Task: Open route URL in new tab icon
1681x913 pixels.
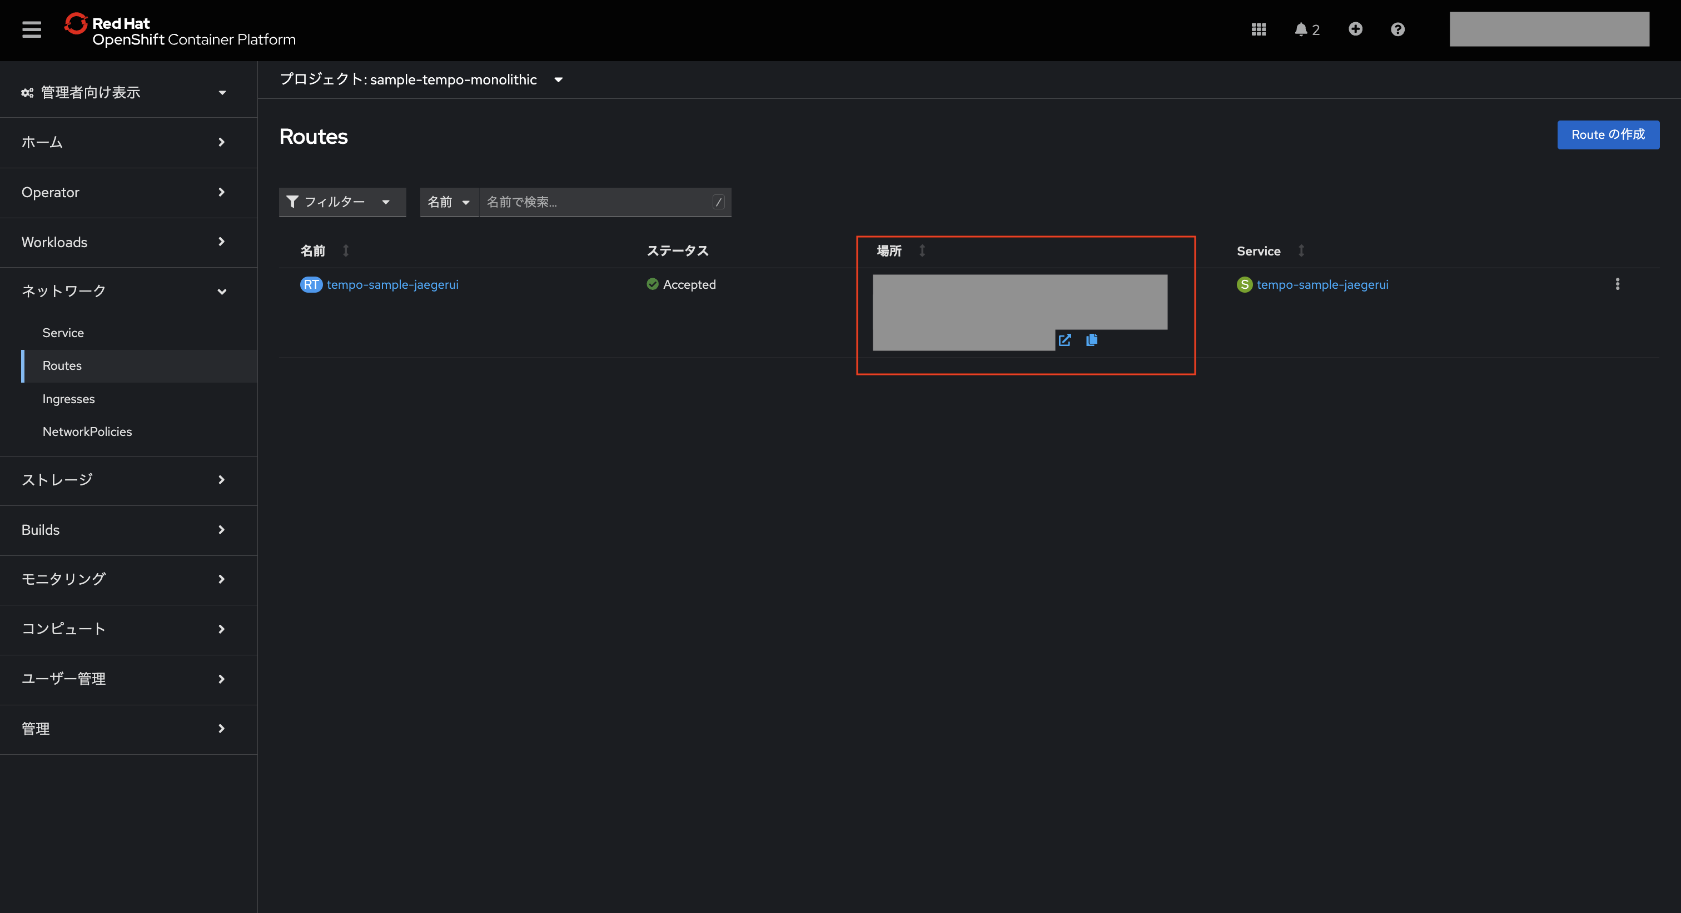Action: 1065,340
